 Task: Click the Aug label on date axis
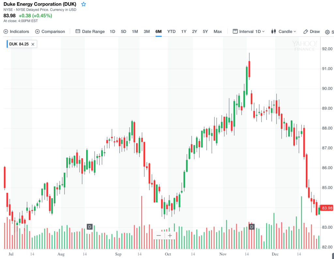(x=61, y=254)
